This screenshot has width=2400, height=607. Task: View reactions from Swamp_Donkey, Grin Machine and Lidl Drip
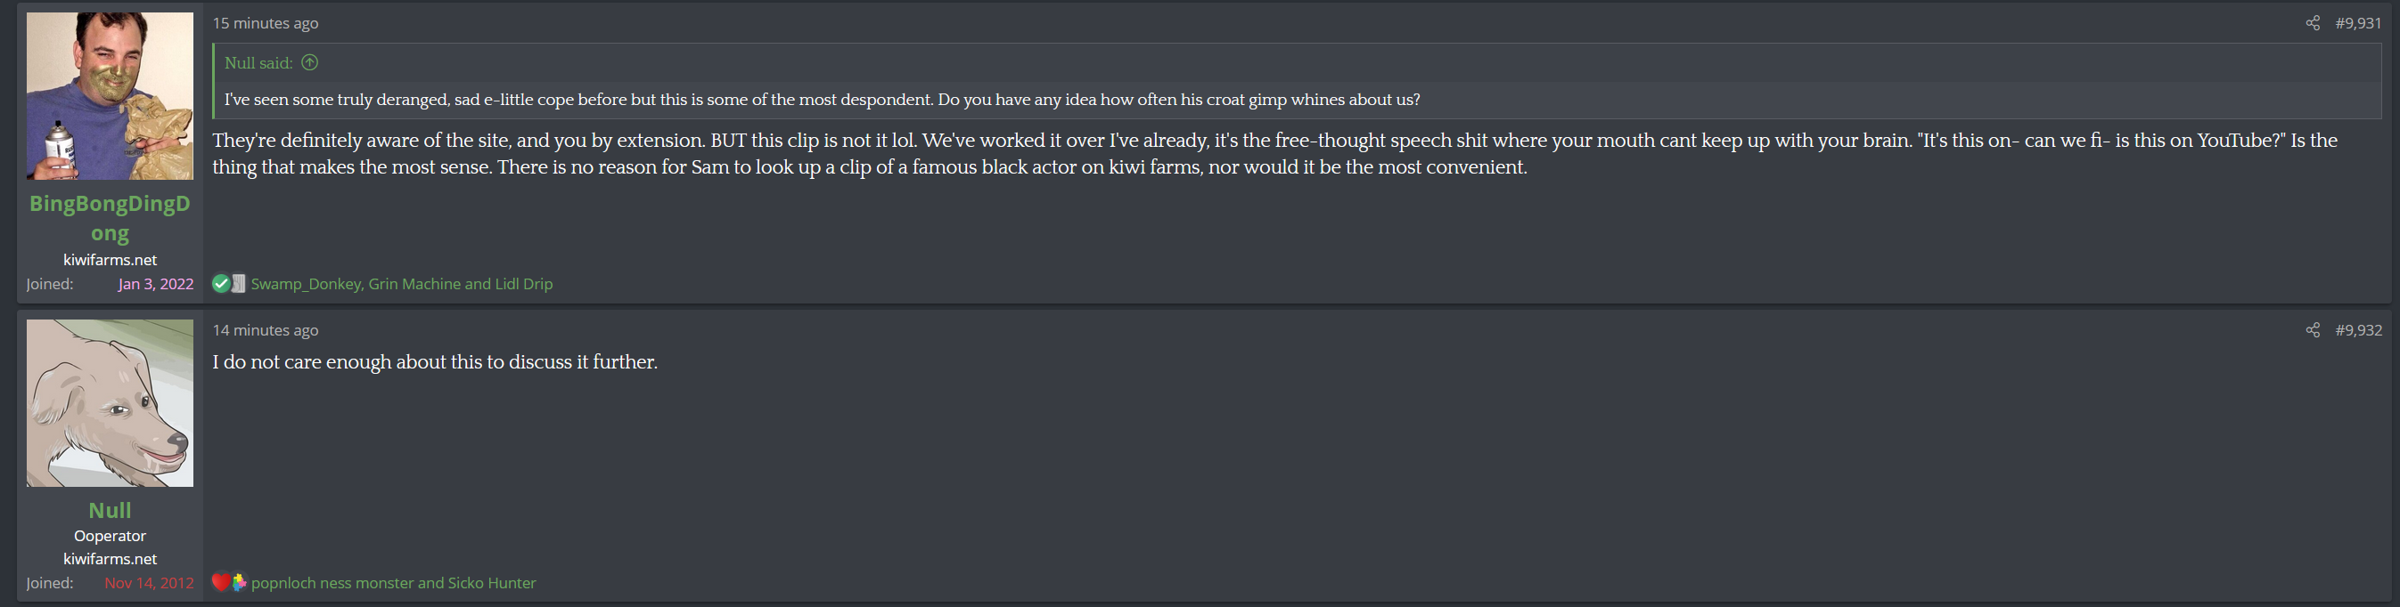(402, 284)
